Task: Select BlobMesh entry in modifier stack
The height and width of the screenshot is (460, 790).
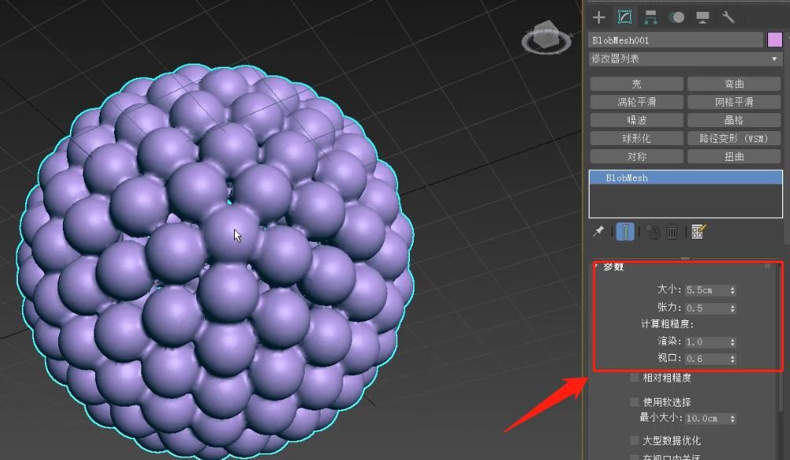Action: pyautogui.click(x=686, y=178)
